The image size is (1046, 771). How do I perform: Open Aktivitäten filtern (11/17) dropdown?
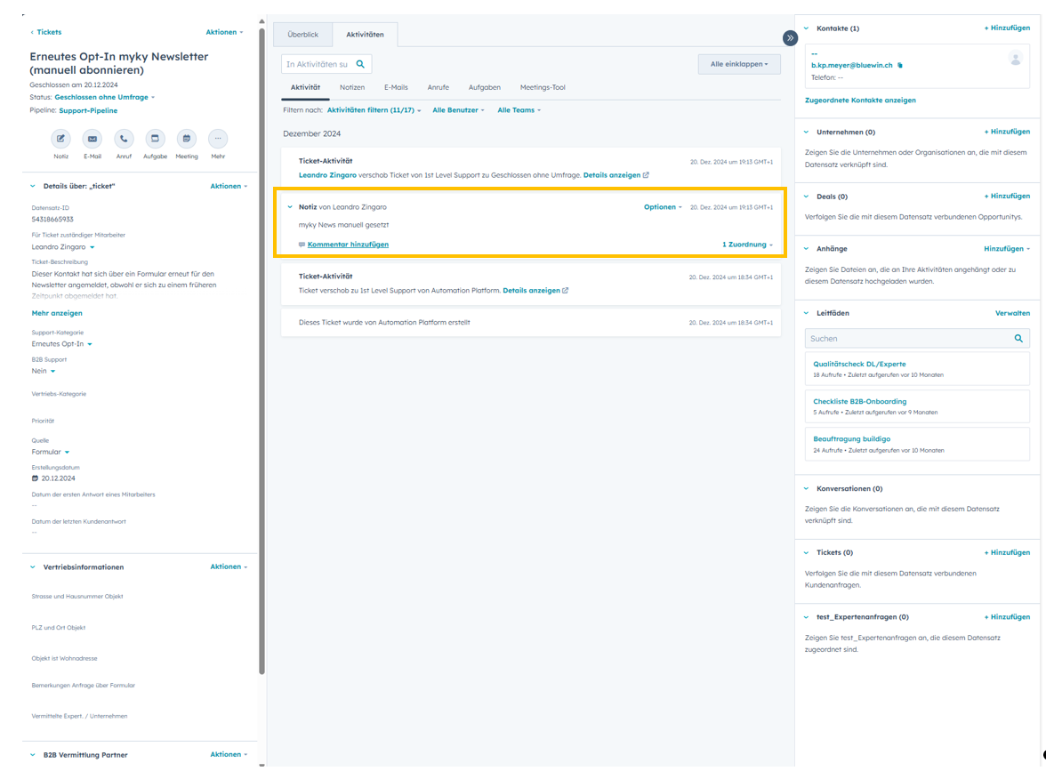[374, 110]
